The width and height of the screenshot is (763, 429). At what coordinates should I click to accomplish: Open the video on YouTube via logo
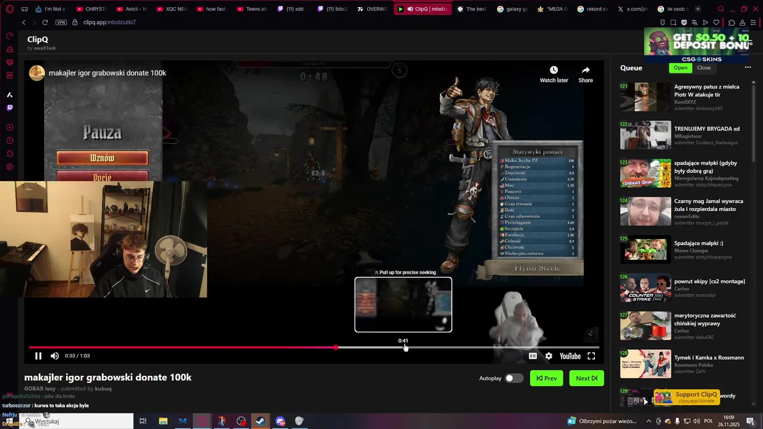click(x=570, y=356)
